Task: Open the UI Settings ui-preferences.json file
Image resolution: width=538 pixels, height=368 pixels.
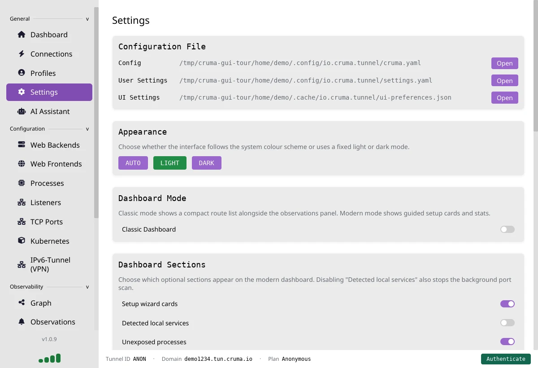Action: click(505, 98)
